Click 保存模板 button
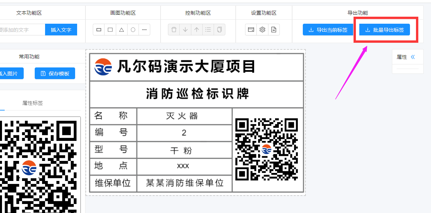This screenshot has height=213, width=431. 55,73
